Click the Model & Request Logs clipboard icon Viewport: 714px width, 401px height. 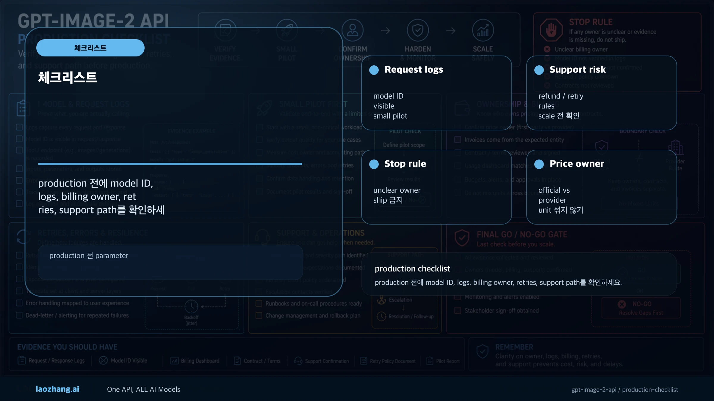click(x=23, y=108)
